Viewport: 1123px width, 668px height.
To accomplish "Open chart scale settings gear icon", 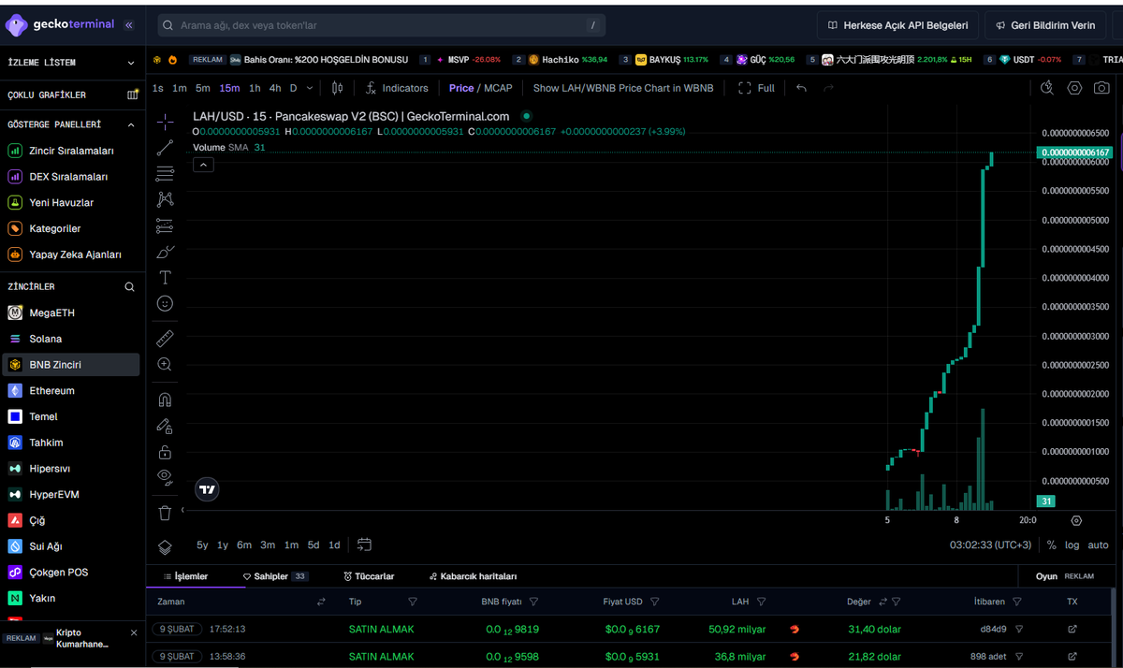I will point(1076,520).
